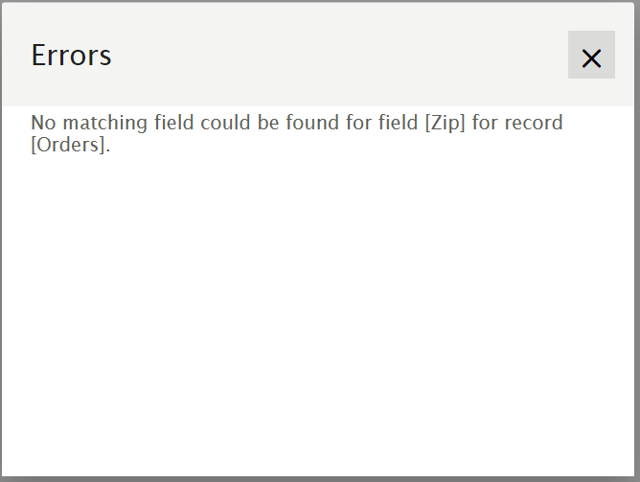Click the "Errors" dialog title

click(71, 56)
